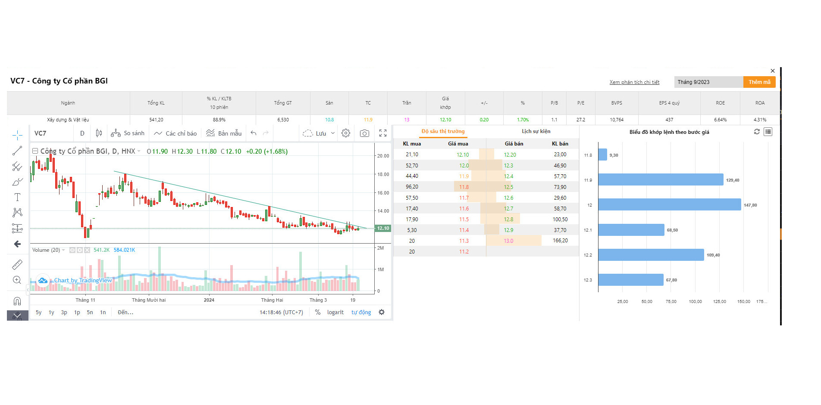Take a chart snapshot with camera icon
This screenshot has width=821, height=405.
[x=364, y=133]
